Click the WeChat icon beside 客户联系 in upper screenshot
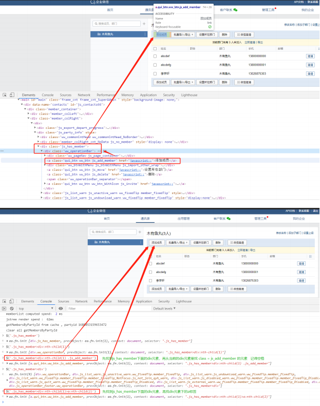Viewport: 320px width, 406px height. point(235,10)
